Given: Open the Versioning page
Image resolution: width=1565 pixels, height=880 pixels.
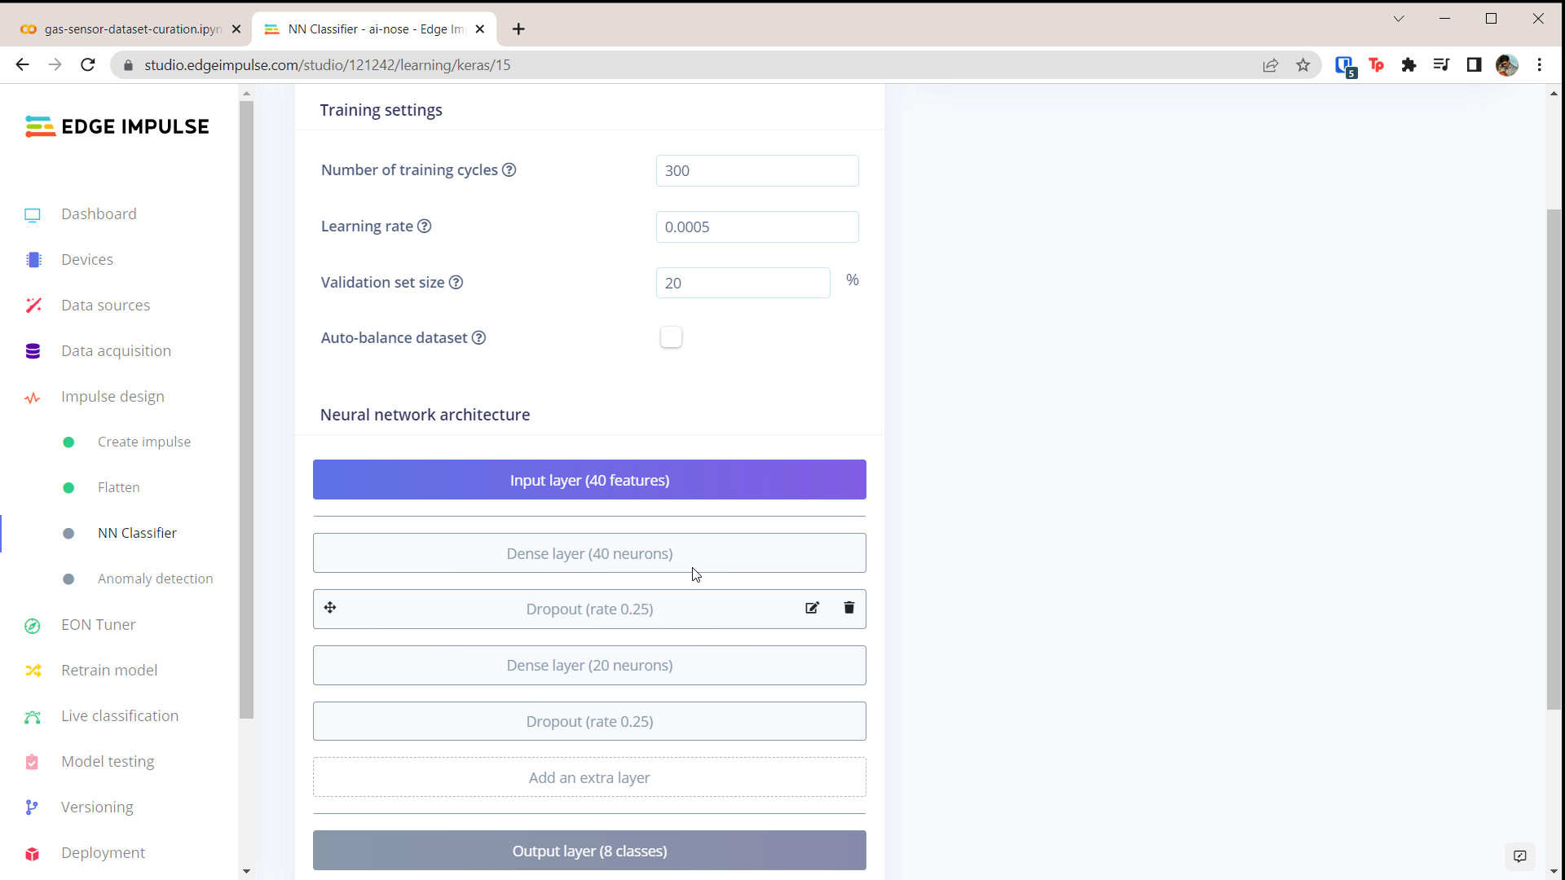Looking at the screenshot, I should click(x=96, y=807).
